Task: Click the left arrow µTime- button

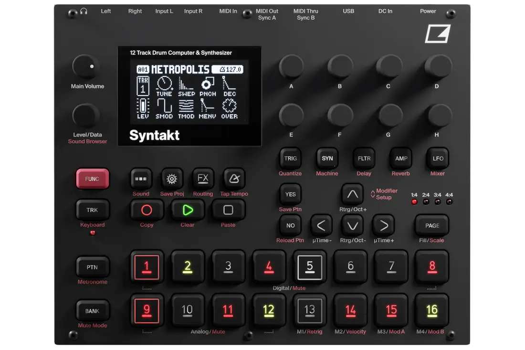Action: click(x=321, y=225)
